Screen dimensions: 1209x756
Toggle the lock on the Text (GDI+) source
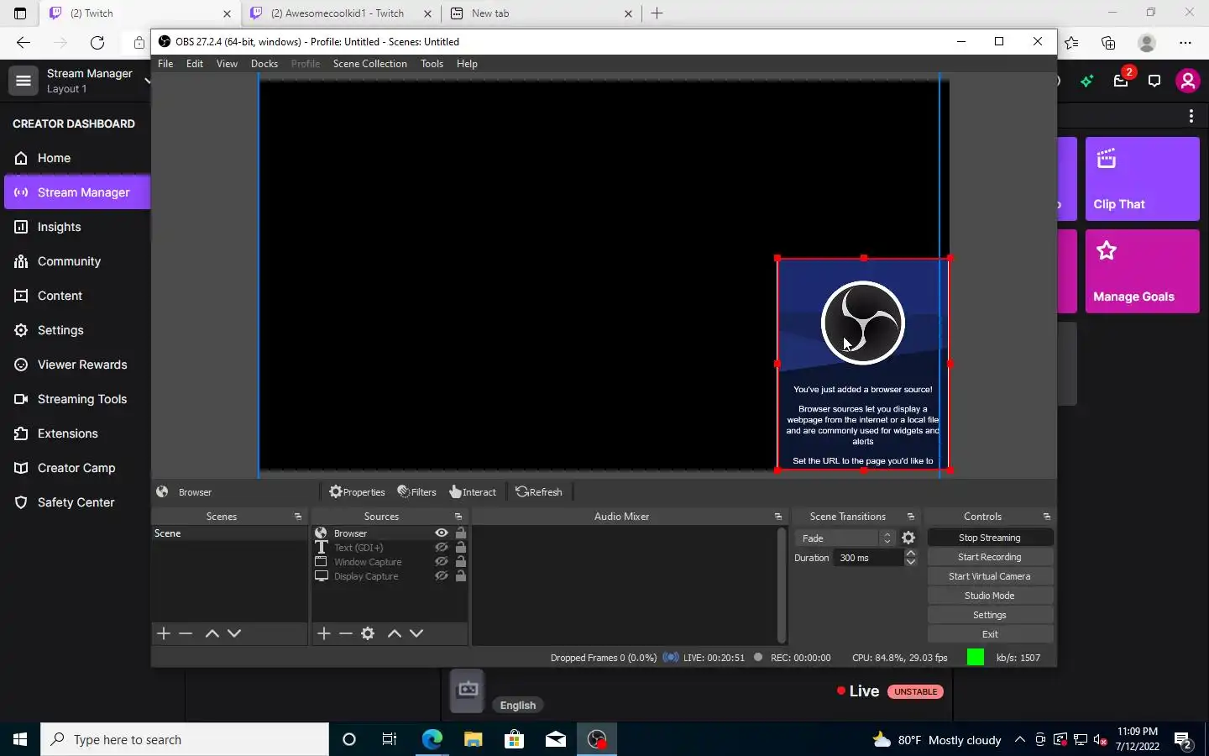pyautogui.click(x=460, y=547)
